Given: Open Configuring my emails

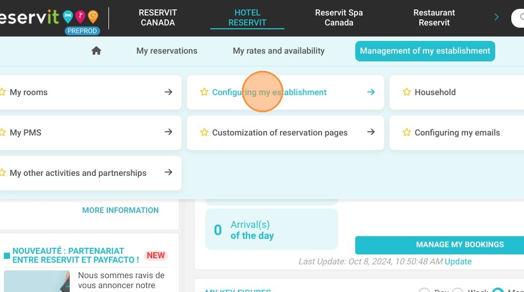Looking at the screenshot, I should click(x=457, y=133).
